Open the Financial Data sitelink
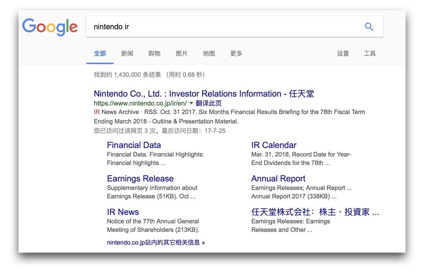426x279 pixels. [134, 145]
